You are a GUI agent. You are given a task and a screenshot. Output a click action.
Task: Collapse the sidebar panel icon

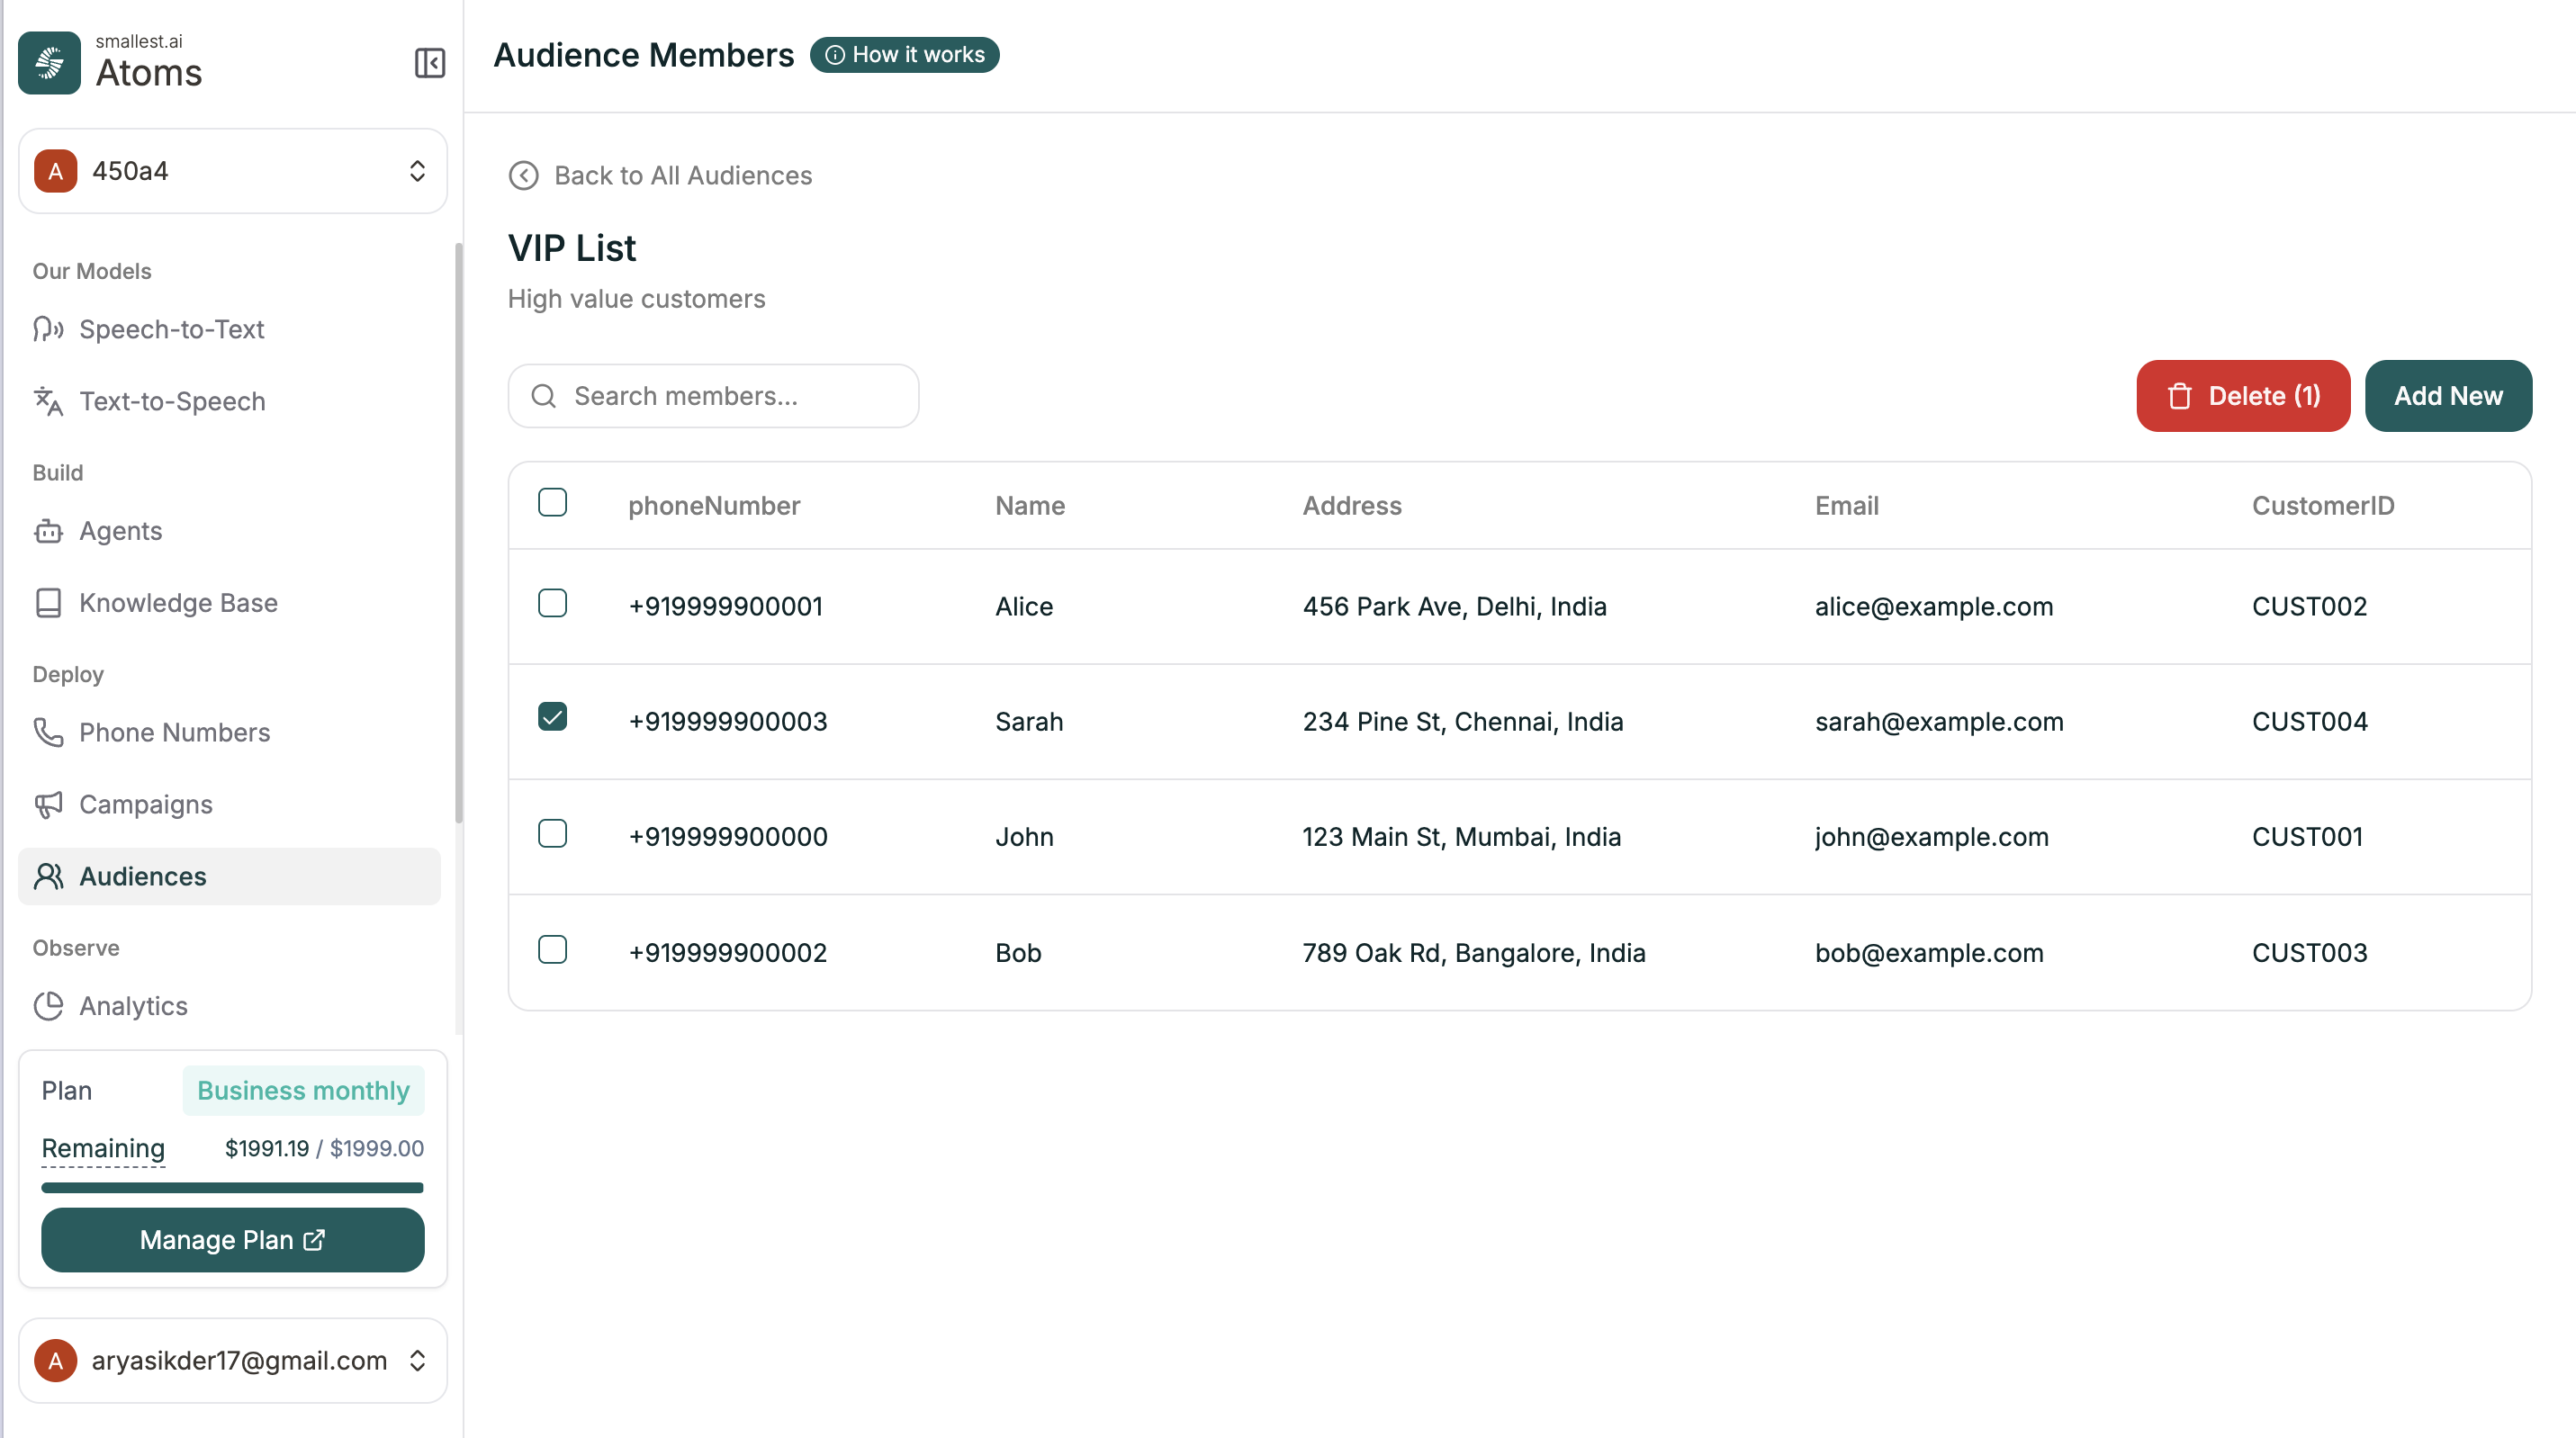click(429, 63)
